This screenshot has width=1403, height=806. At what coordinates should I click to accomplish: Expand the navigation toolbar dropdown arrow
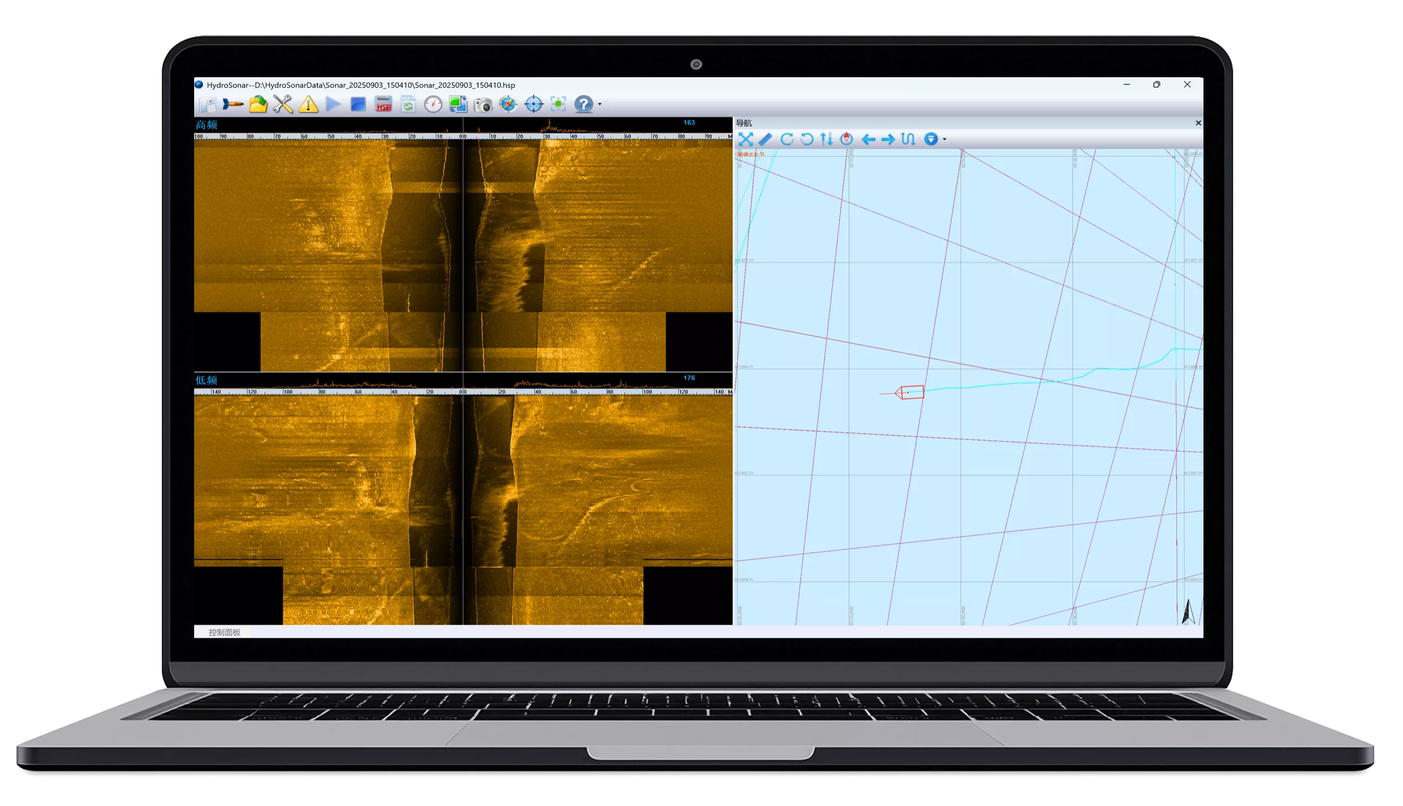coord(945,139)
